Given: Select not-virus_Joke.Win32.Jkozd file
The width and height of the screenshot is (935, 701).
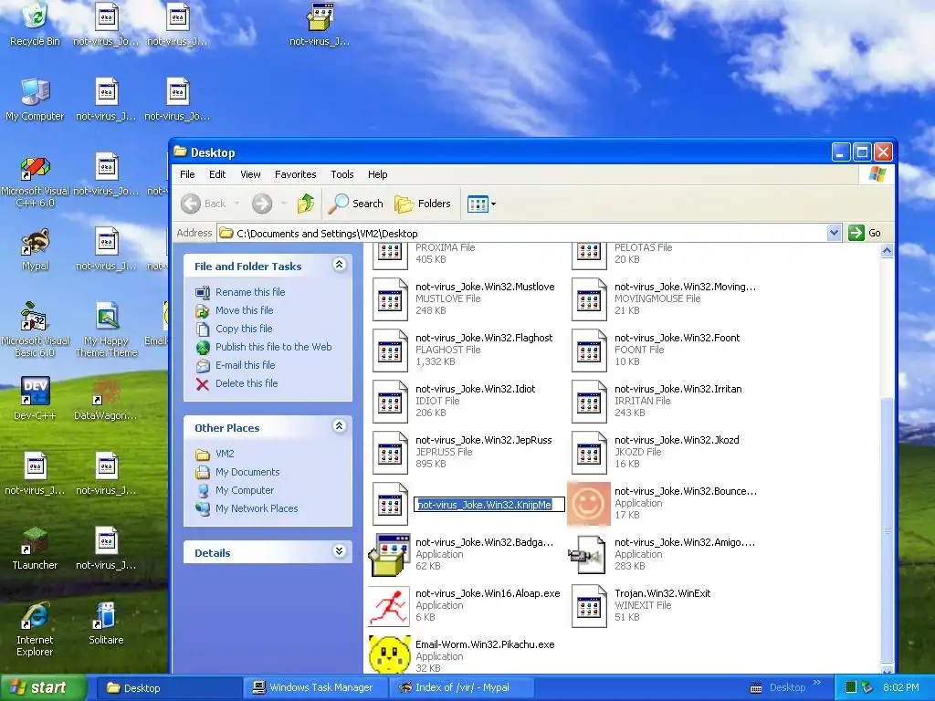Looking at the screenshot, I should point(656,453).
